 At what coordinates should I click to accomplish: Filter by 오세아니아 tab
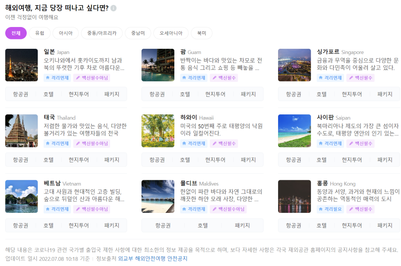pyautogui.click(x=171, y=33)
